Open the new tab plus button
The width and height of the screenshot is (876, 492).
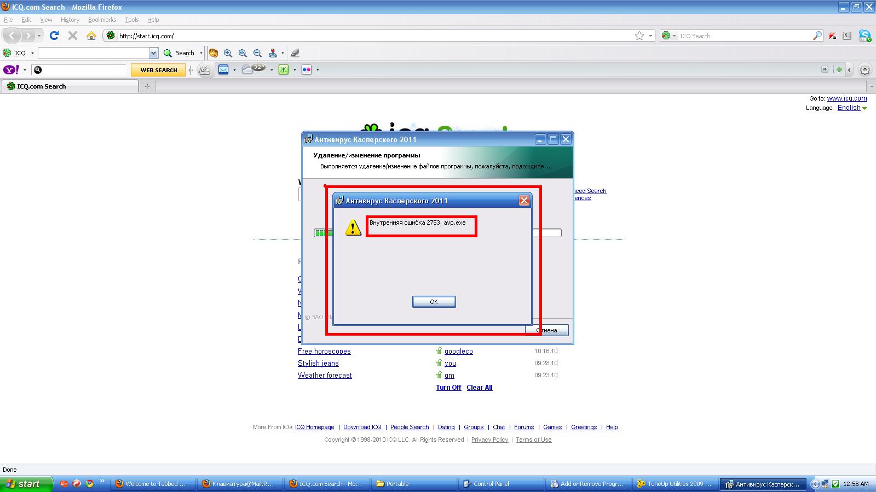pos(147,86)
